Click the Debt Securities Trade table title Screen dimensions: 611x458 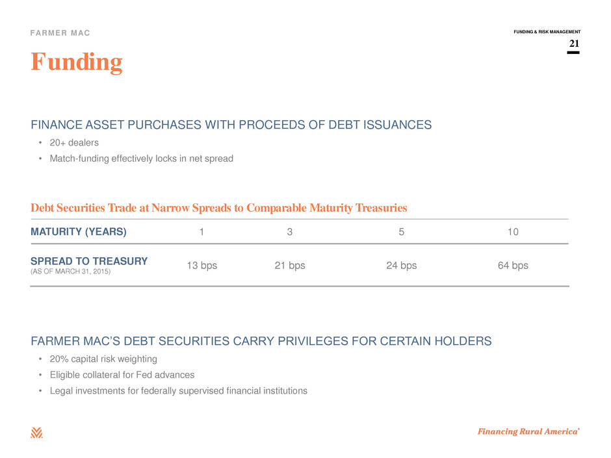click(x=218, y=208)
